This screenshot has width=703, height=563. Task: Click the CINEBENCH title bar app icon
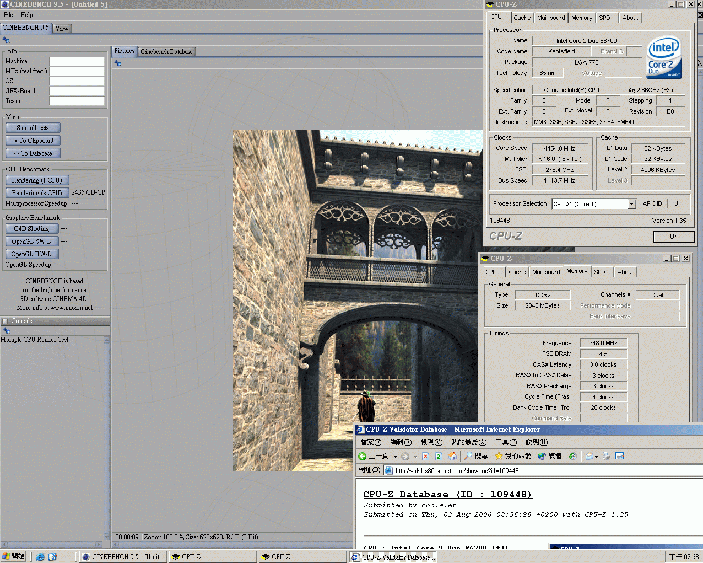click(5, 4)
